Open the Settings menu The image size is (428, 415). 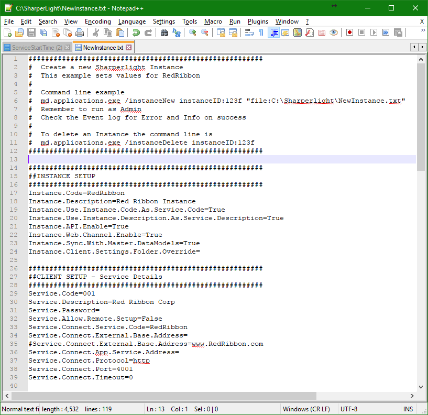[164, 21]
